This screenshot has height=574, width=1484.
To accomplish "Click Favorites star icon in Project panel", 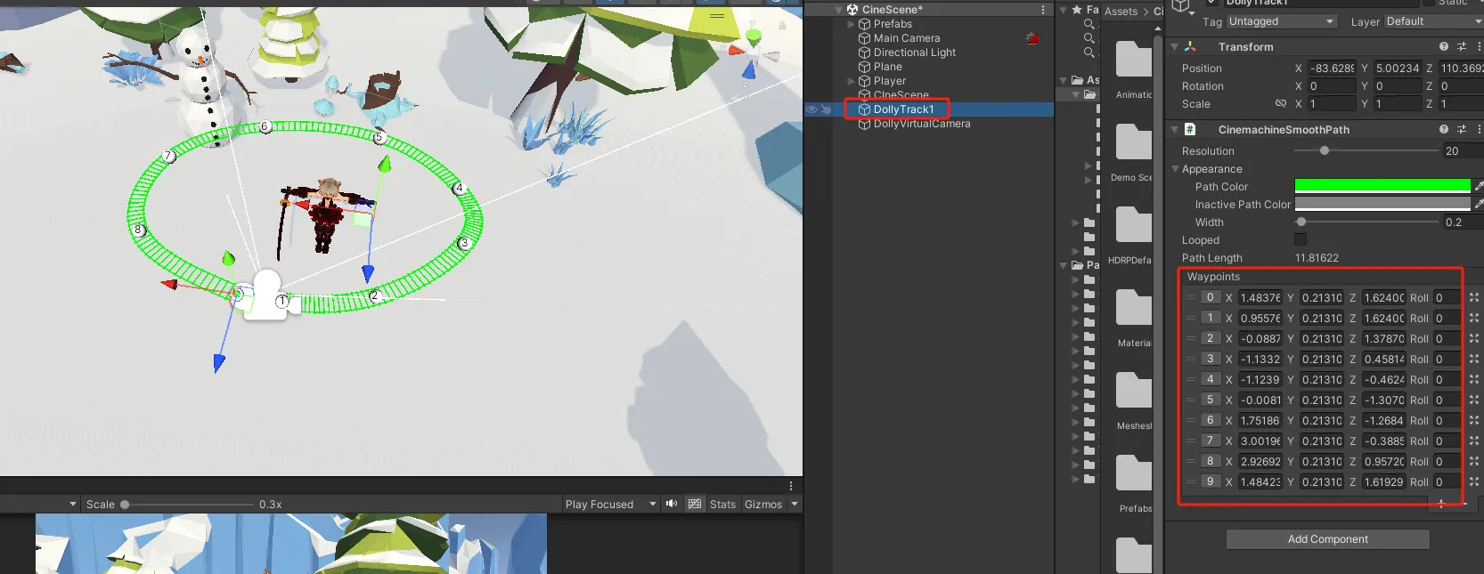I will tap(1077, 10).
